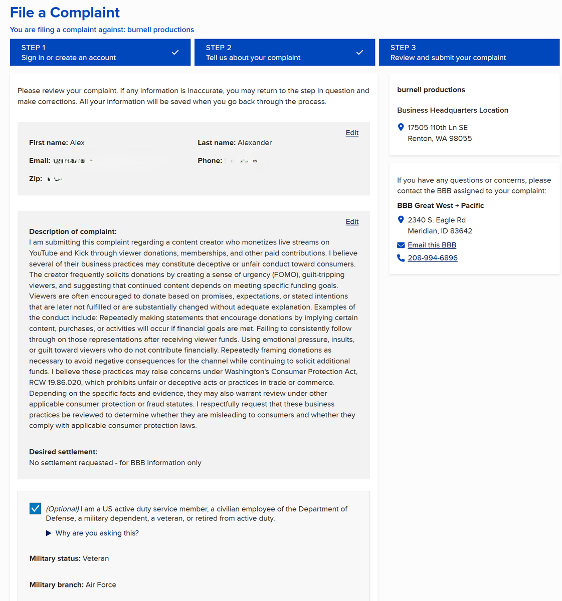Click the 'If you have any questions' paragraph

point(474,185)
